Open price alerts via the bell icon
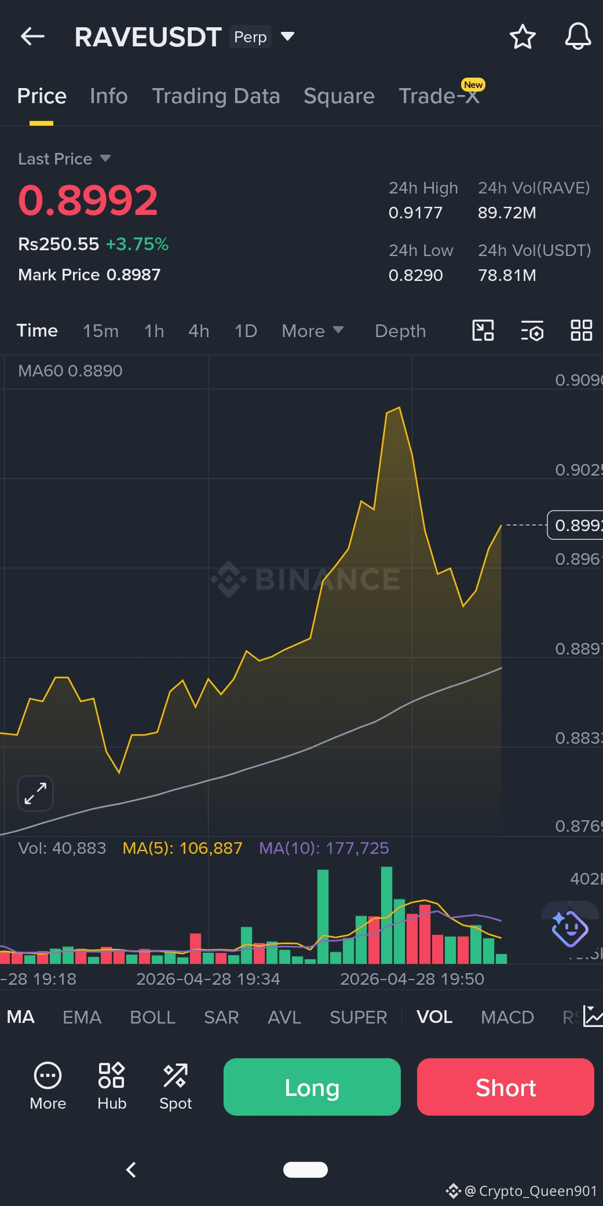 [x=578, y=36]
